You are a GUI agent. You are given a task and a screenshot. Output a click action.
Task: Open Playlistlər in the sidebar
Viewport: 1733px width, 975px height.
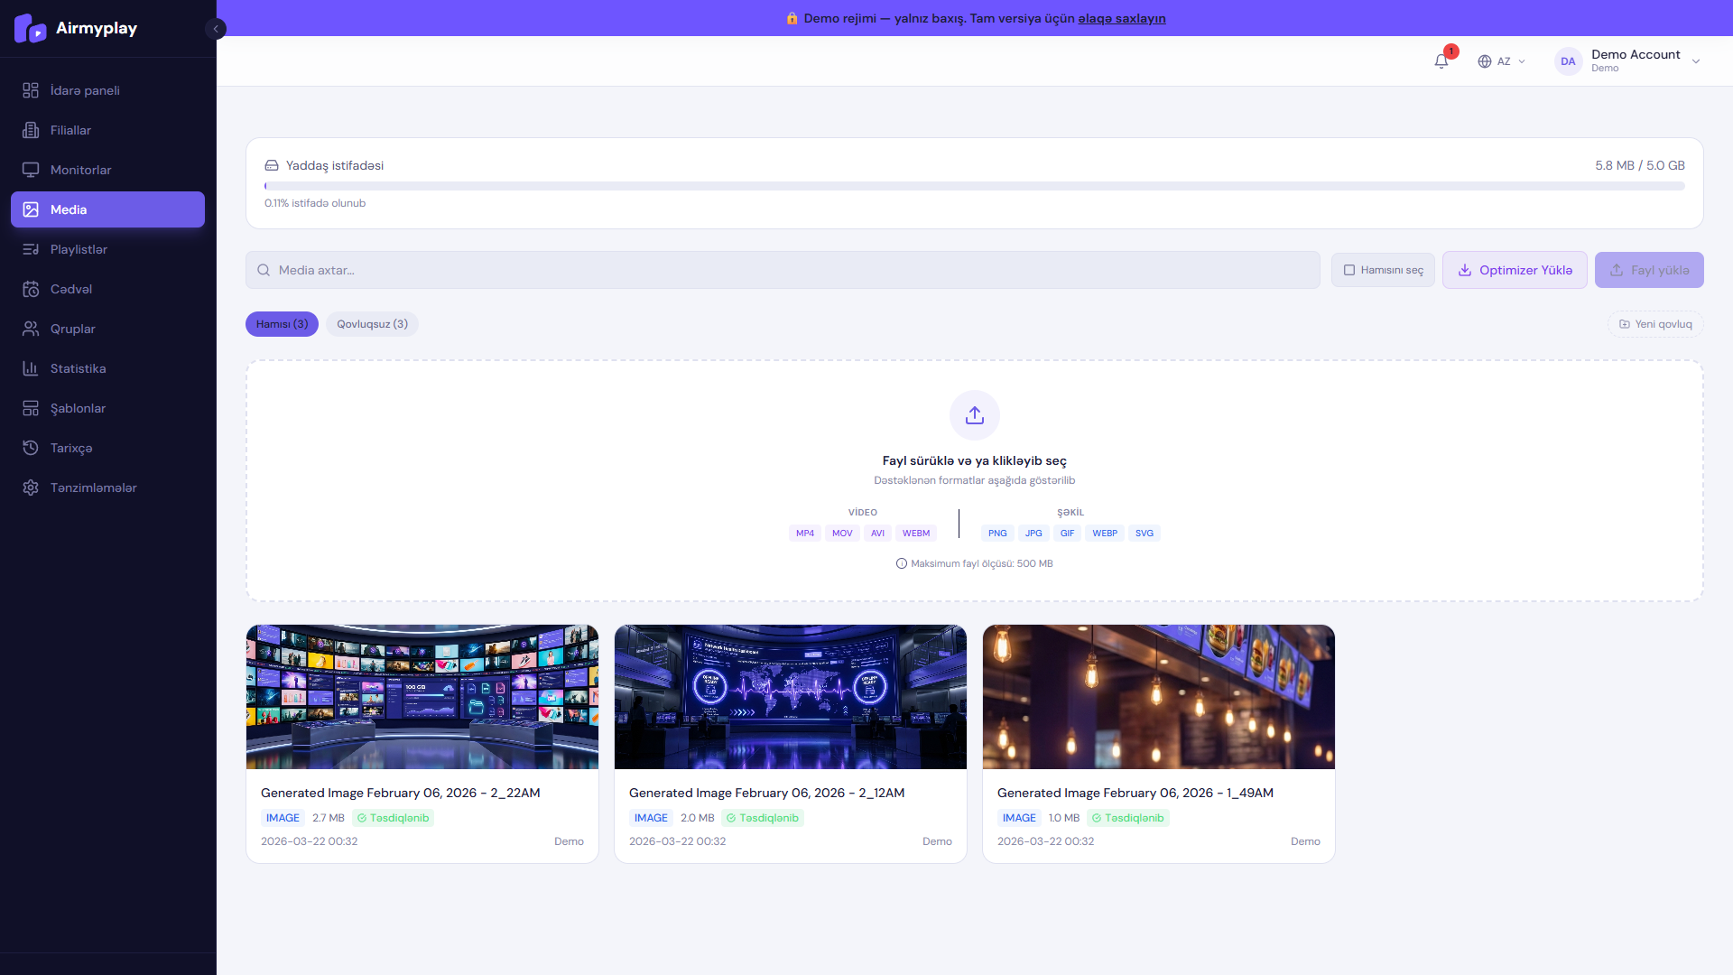(79, 249)
